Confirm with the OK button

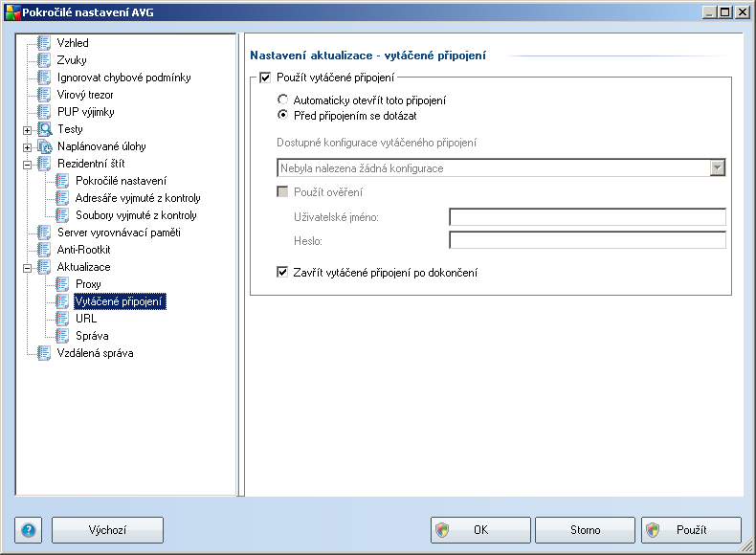[480, 530]
